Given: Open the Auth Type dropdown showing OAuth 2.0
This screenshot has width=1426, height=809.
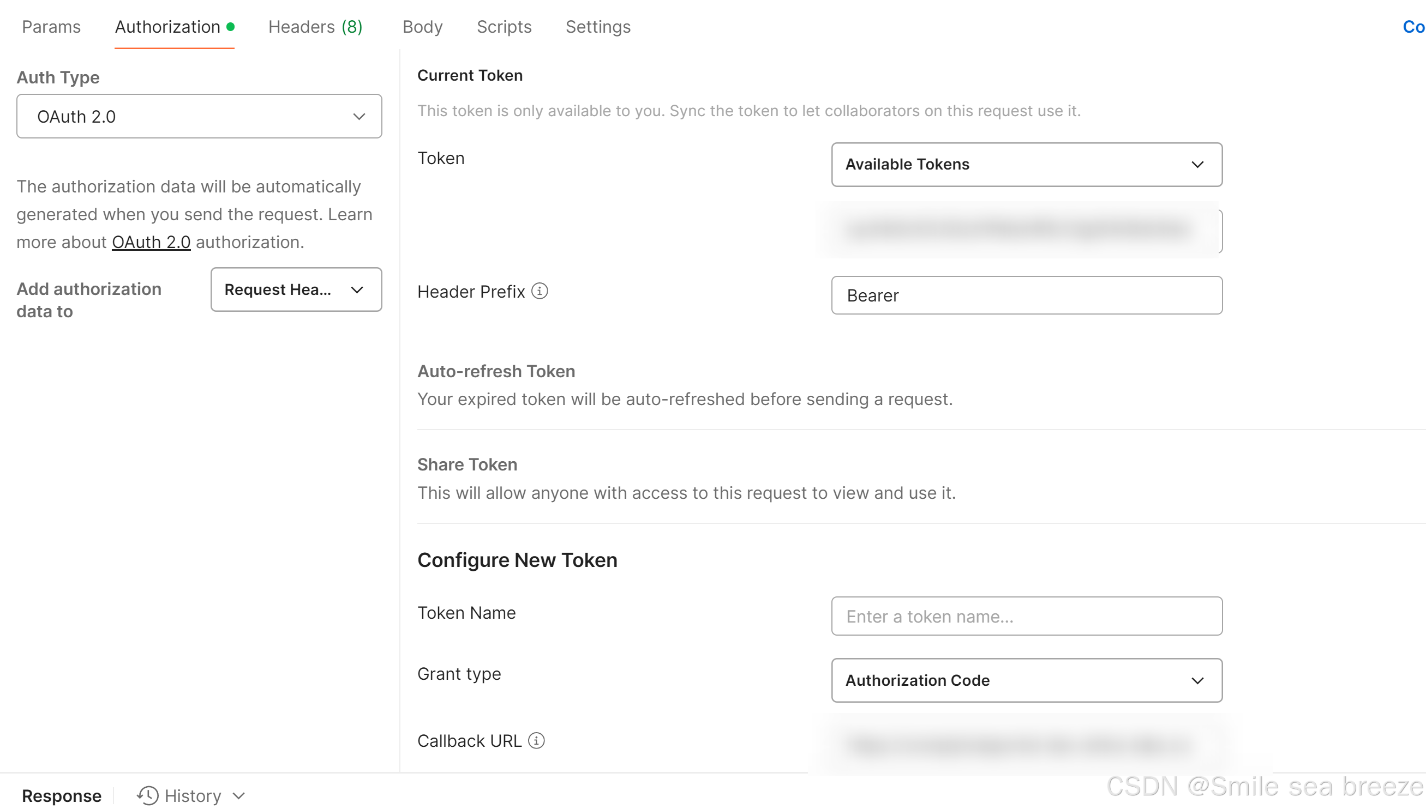Looking at the screenshot, I should (x=199, y=116).
